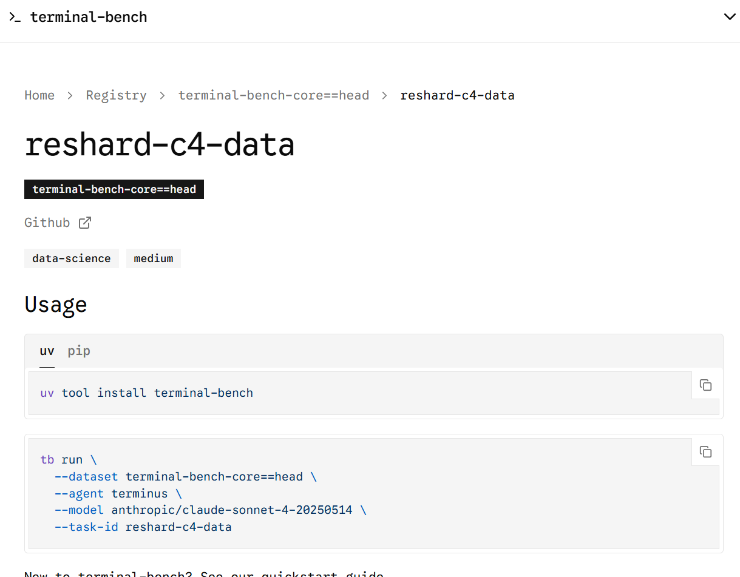Click the tb run code block text
740x577 pixels.
pyautogui.click(x=203, y=493)
